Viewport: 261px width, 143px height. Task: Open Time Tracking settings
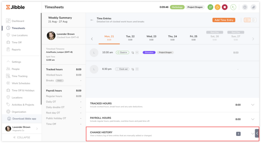(19, 76)
